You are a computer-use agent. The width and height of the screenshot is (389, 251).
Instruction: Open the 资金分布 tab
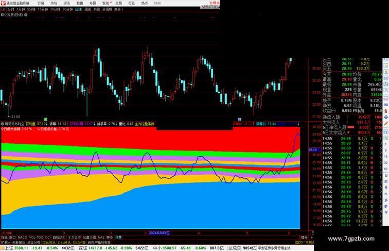[x=34, y=242]
